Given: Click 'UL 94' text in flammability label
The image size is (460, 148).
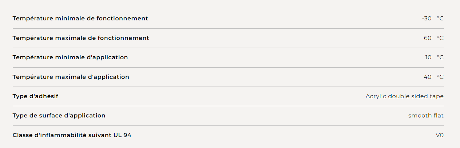Looking at the screenshot, I should [x=123, y=135].
